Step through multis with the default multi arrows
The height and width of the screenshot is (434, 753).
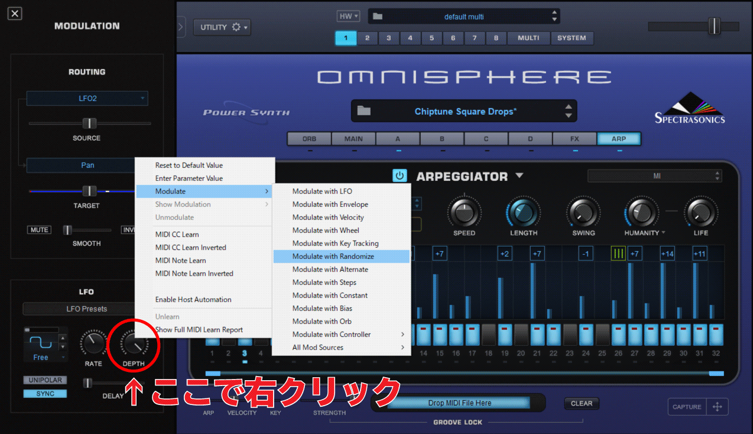tap(554, 17)
